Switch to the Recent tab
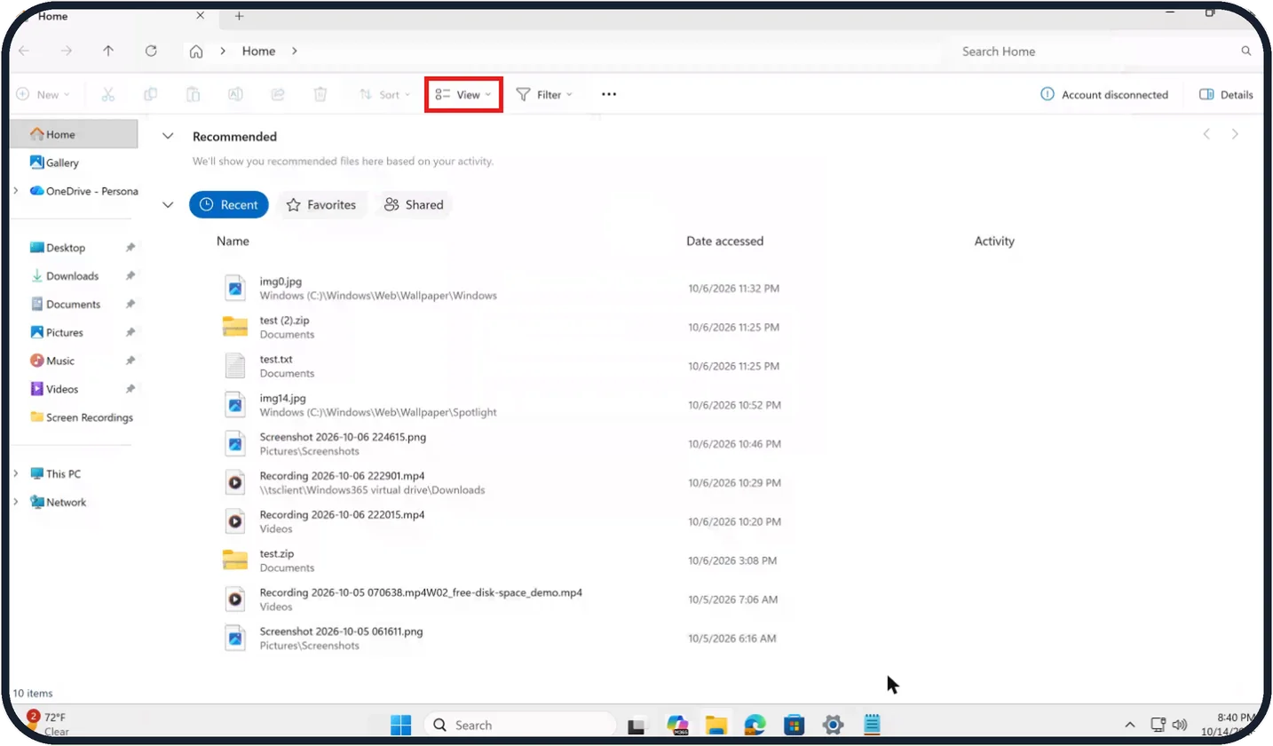Screen dimensions: 1273x746 (229, 204)
